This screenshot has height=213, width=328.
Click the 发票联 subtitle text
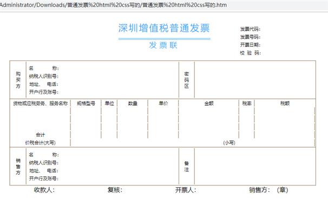(x=163, y=45)
